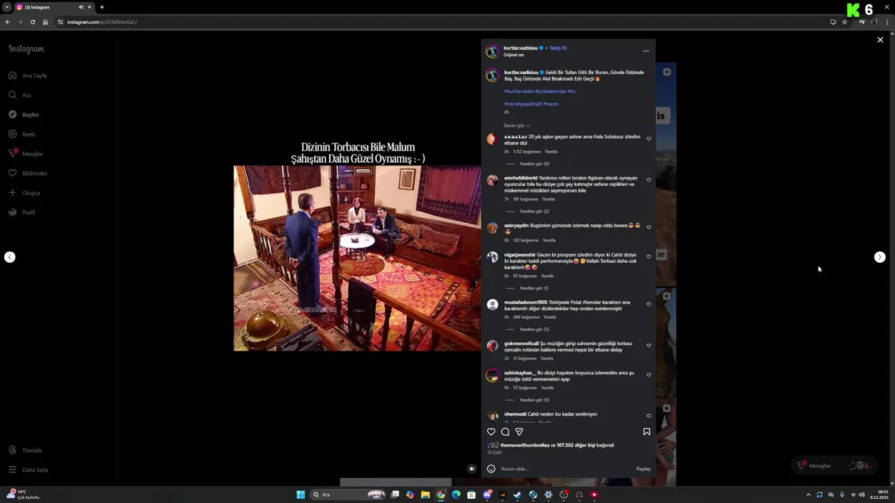Like chermusti's comment

click(x=649, y=416)
